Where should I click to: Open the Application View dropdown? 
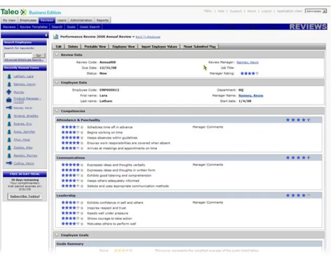click(x=316, y=11)
